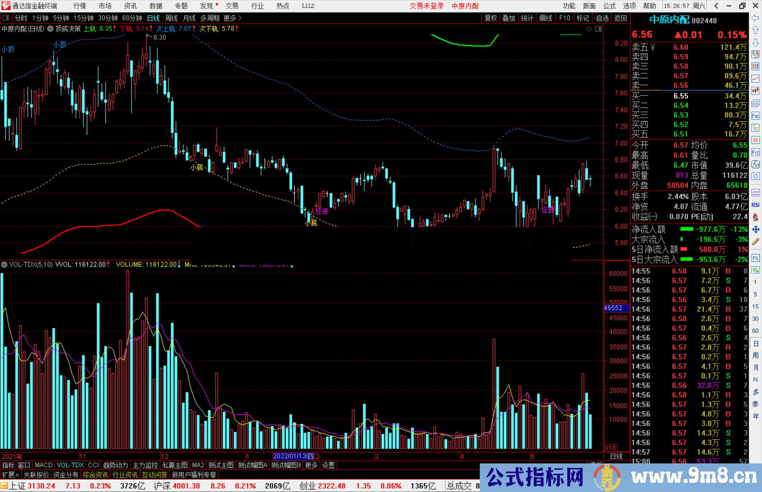Expand the 更多 periods menu
This screenshot has width=762, height=492.
[232, 18]
